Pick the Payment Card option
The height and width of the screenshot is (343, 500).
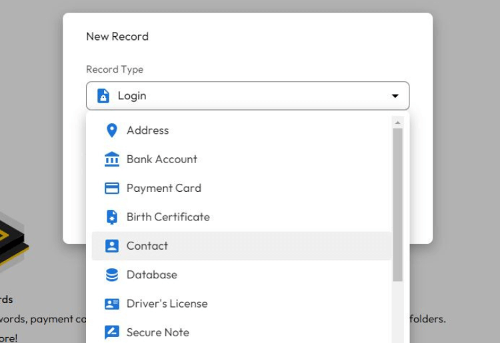pos(163,188)
